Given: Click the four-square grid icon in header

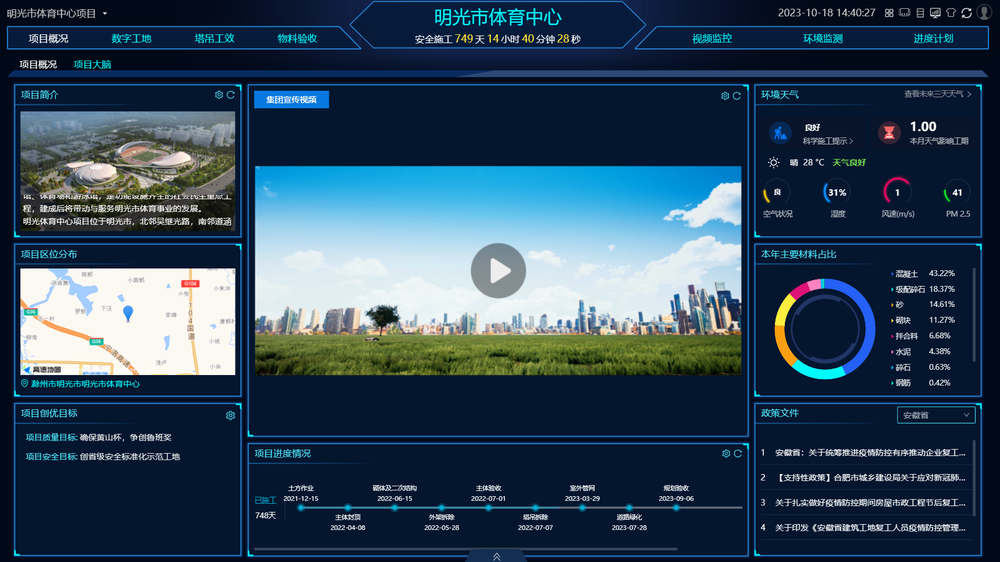Looking at the screenshot, I should coord(889,13).
